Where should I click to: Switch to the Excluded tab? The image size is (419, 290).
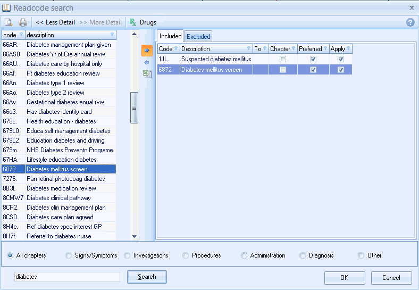click(198, 36)
